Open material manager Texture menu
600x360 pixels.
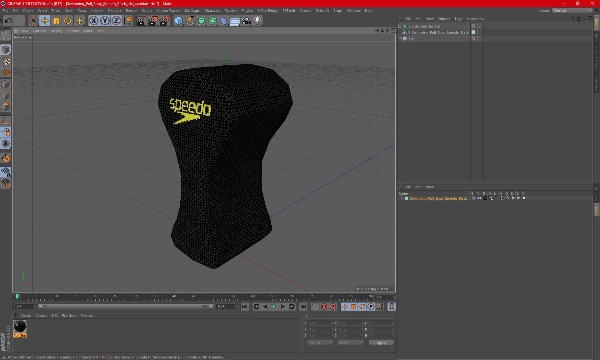coord(87,316)
